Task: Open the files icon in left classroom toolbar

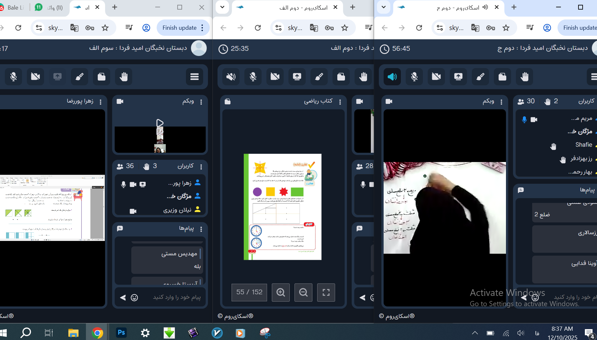Action: pyautogui.click(x=102, y=77)
